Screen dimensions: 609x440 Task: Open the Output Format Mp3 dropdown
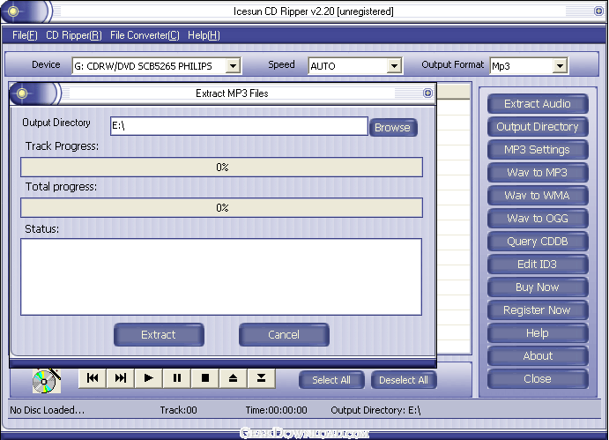coord(560,65)
